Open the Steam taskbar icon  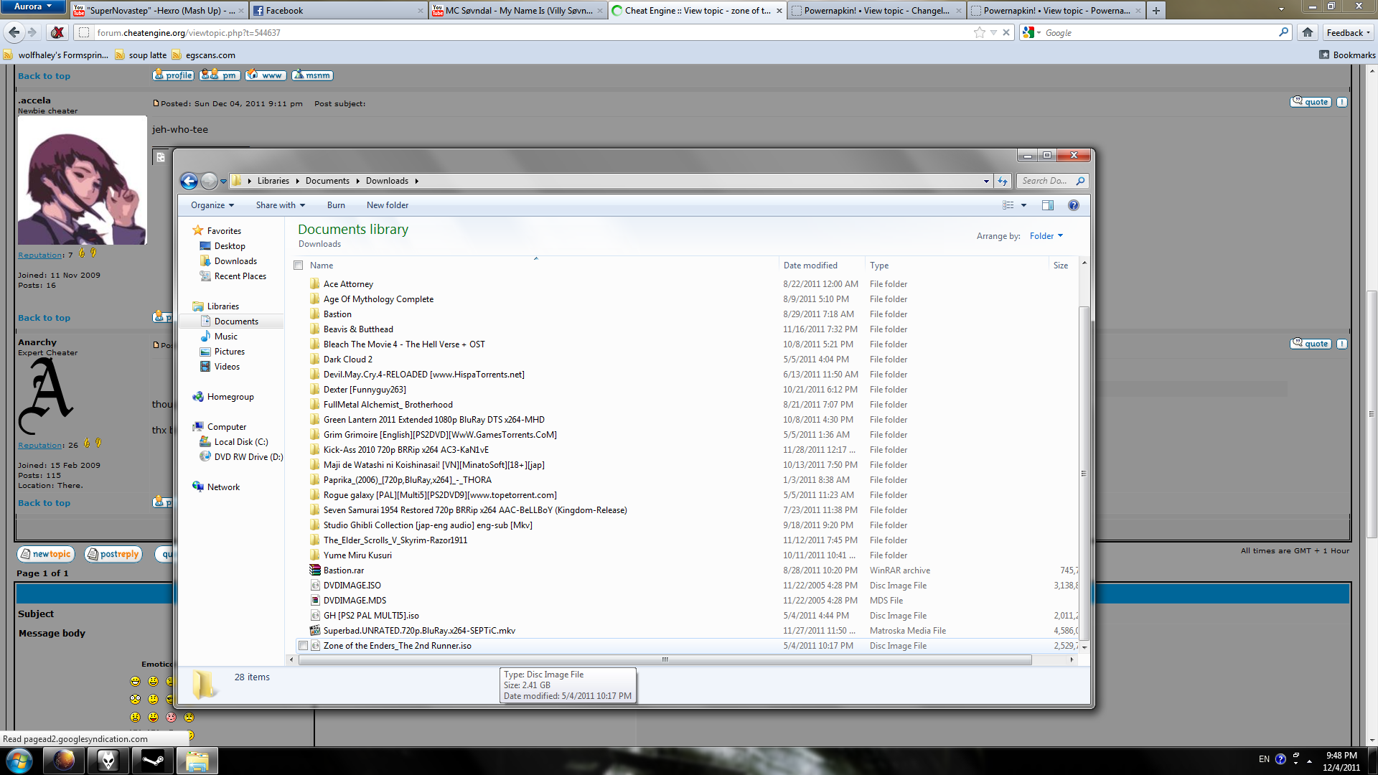coord(153,760)
